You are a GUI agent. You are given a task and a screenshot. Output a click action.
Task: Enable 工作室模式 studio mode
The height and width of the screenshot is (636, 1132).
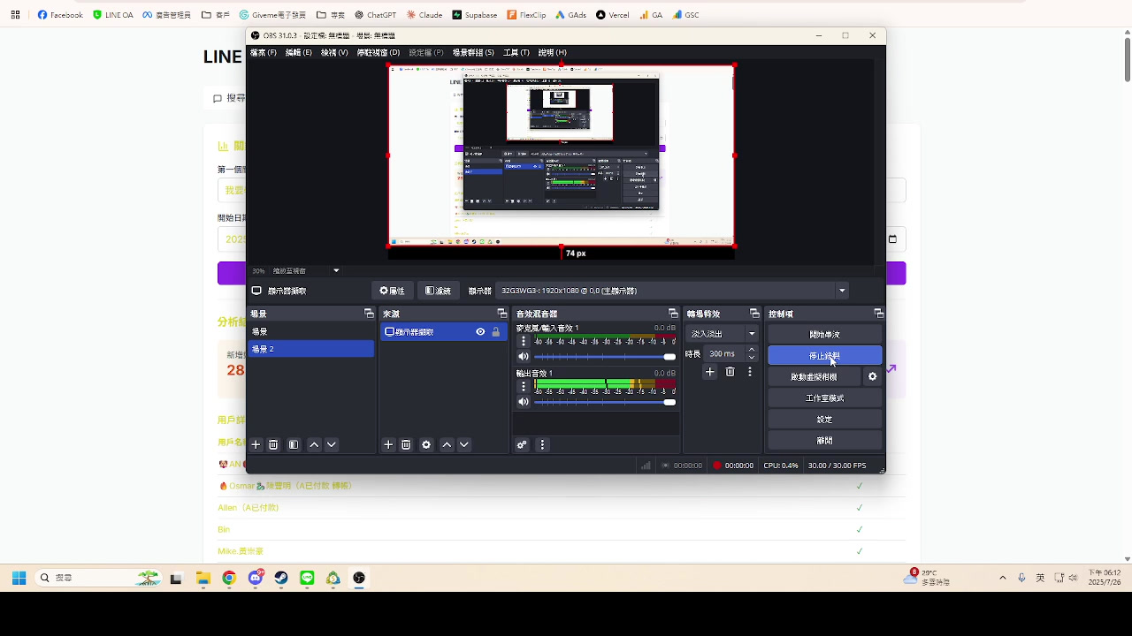pos(824,397)
